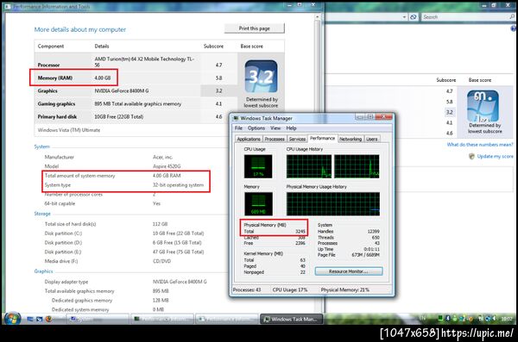Click the Task Manager title bar icon
518x342 pixels.
tap(236, 118)
